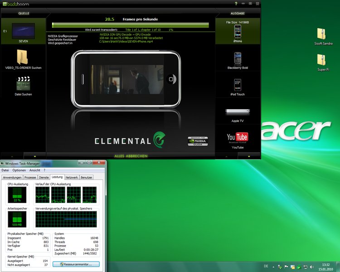Viewport: 340px width, 272px height.
Task: Open Ansicht menu in Task-Manager
Action: pos(35,170)
